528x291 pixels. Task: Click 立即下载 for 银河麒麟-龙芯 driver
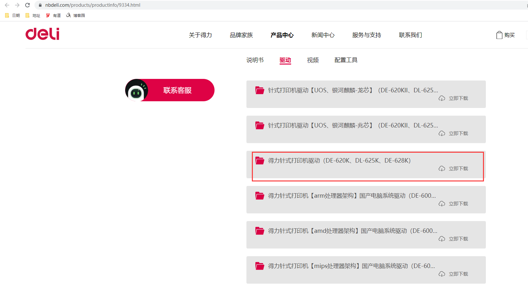(x=458, y=98)
